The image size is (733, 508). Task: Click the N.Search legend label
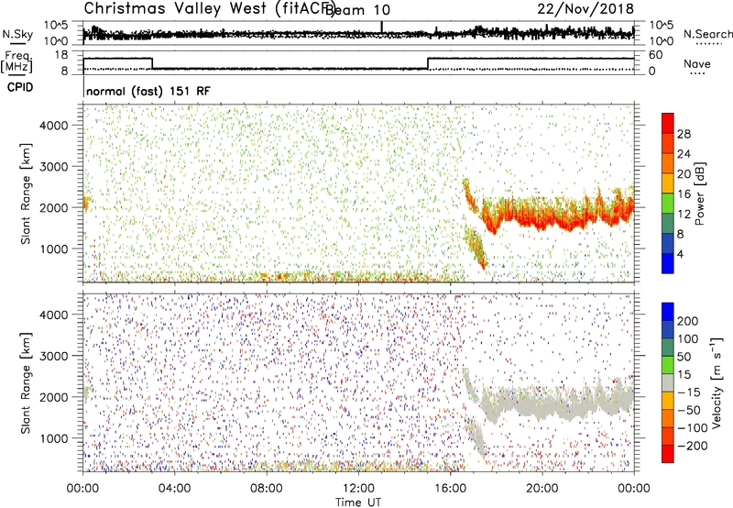tap(708, 34)
